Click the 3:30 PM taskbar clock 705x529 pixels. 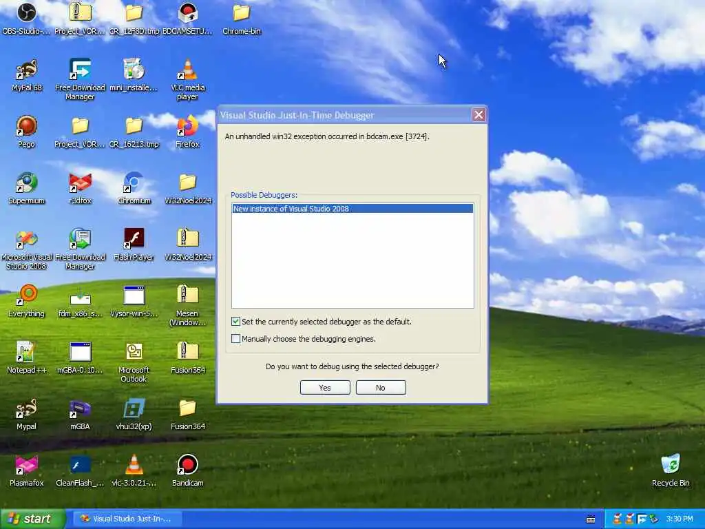(x=680, y=519)
